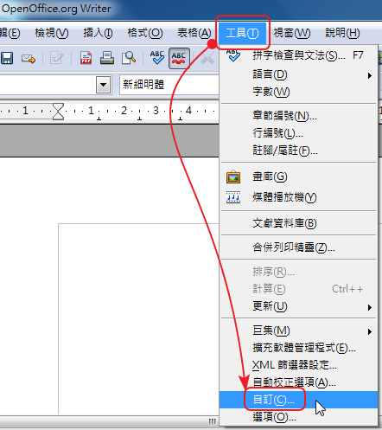The width and height of the screenshot is (382, 430).
Task: Open the 插入(I) menu
Action: pyautogui.click(x=98, y=33)
